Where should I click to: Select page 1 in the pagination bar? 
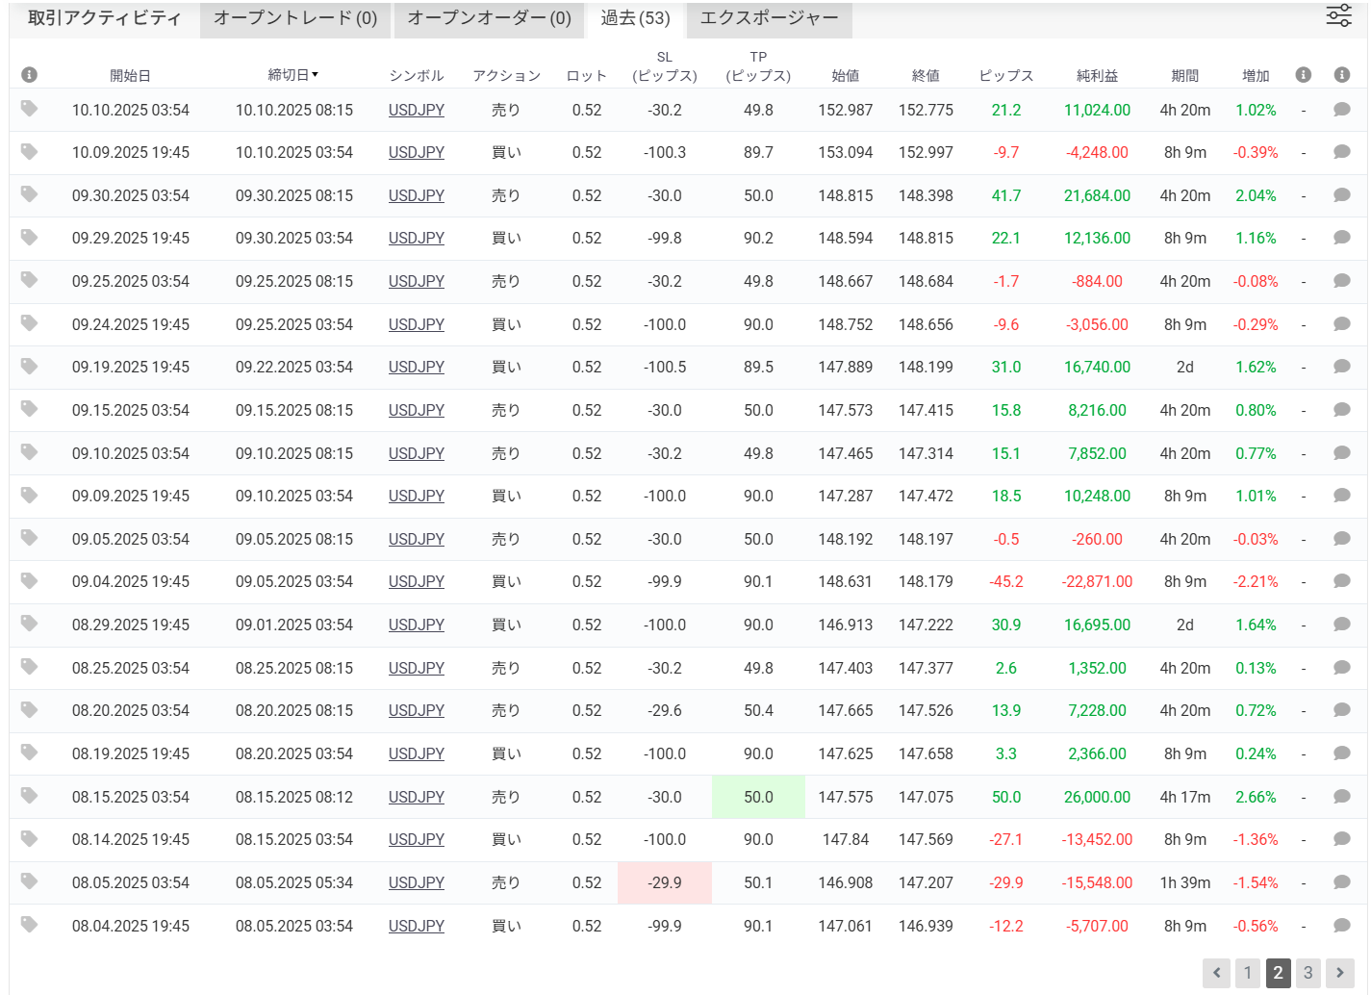coord(1248,974)
